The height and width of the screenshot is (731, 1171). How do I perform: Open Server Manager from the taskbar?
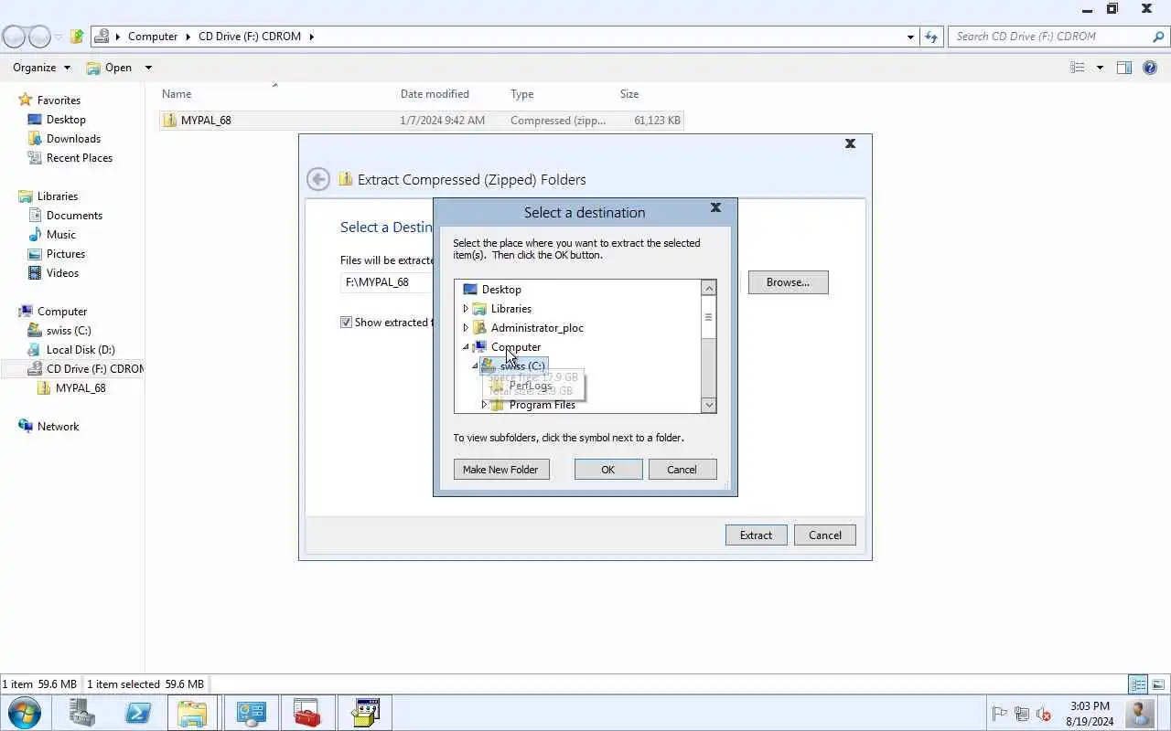(x=82, y=713)
